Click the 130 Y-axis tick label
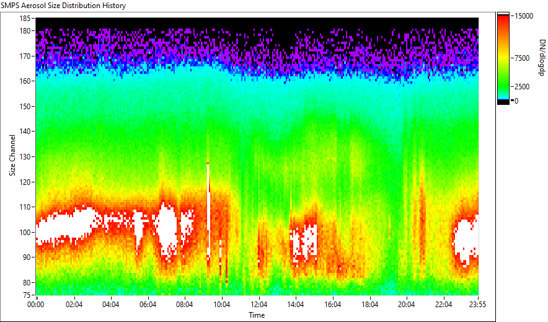This screenshot has height=322, width=548. point(25,157)
